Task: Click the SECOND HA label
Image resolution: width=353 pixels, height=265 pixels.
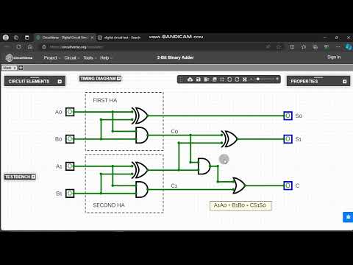Action: coord(109,205)
